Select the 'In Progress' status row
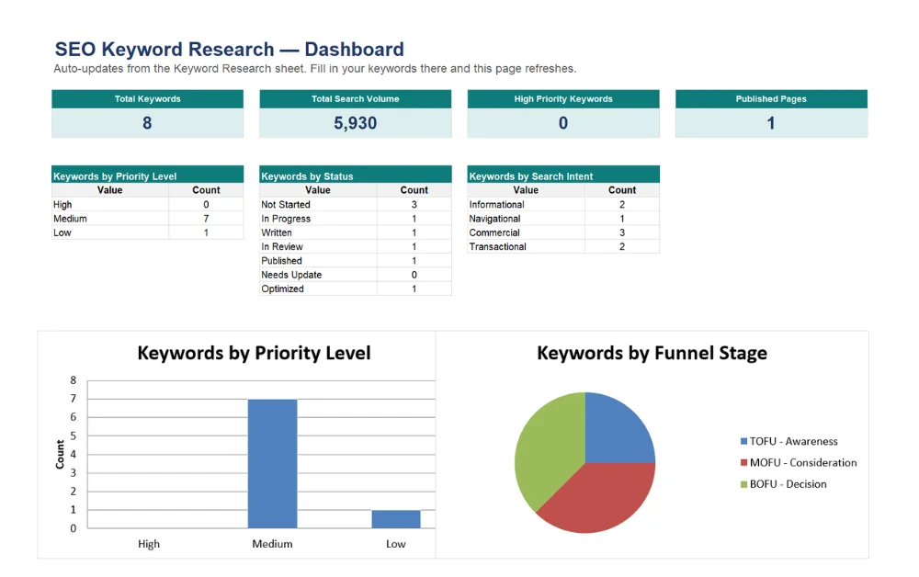 click(x=355, y=219)
